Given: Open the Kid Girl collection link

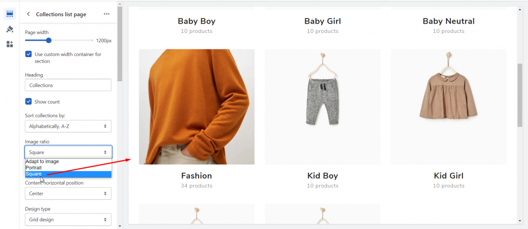Looking at the screenshot, I should click(449, 176).
